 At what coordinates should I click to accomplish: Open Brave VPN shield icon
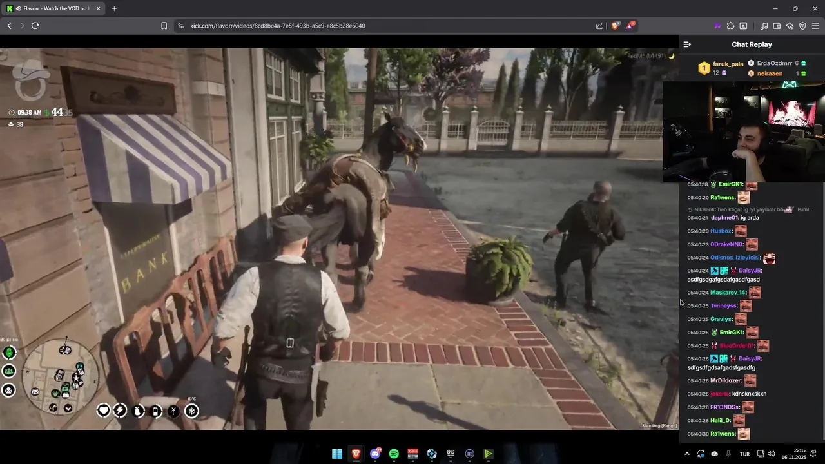(x=802, y=26)
